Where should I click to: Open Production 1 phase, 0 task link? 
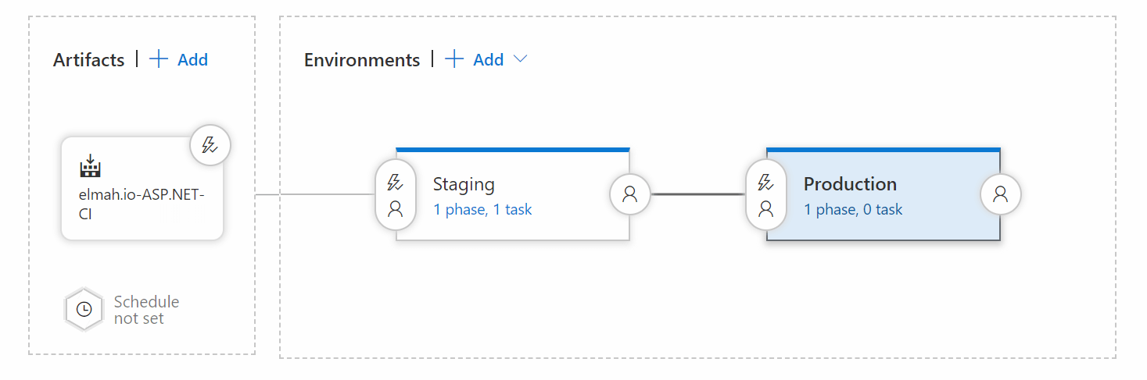[x=853, y=209]
